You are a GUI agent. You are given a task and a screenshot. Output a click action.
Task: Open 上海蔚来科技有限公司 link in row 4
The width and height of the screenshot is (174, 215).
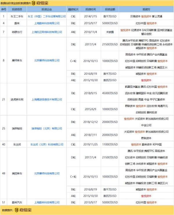pyautogui.click(x=47, y=23)
